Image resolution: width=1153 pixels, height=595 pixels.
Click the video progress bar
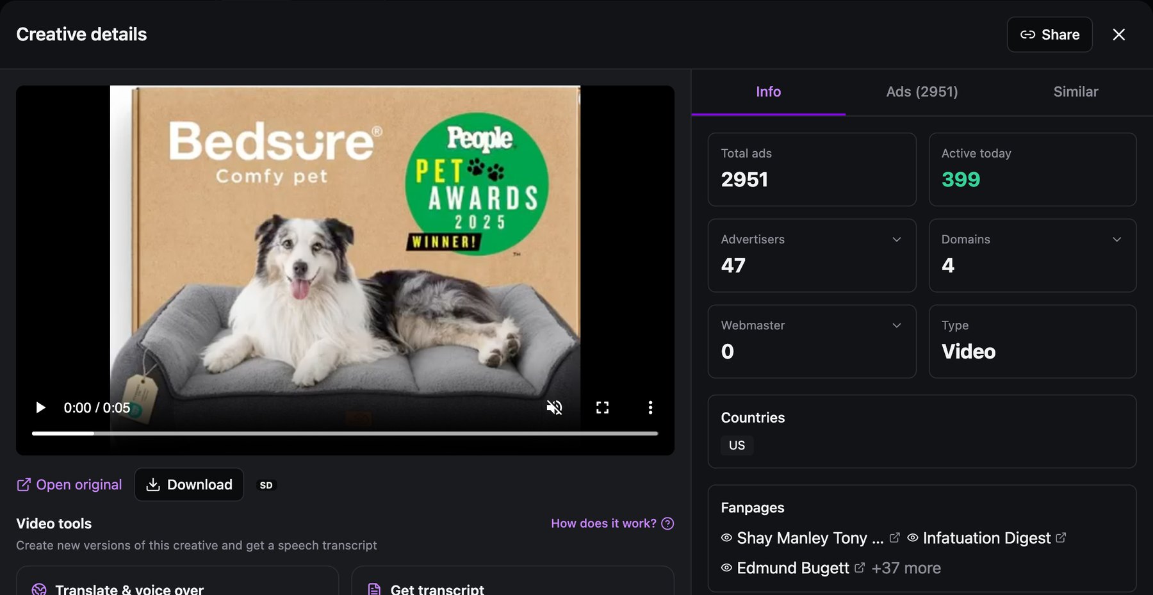click(345, 434)
